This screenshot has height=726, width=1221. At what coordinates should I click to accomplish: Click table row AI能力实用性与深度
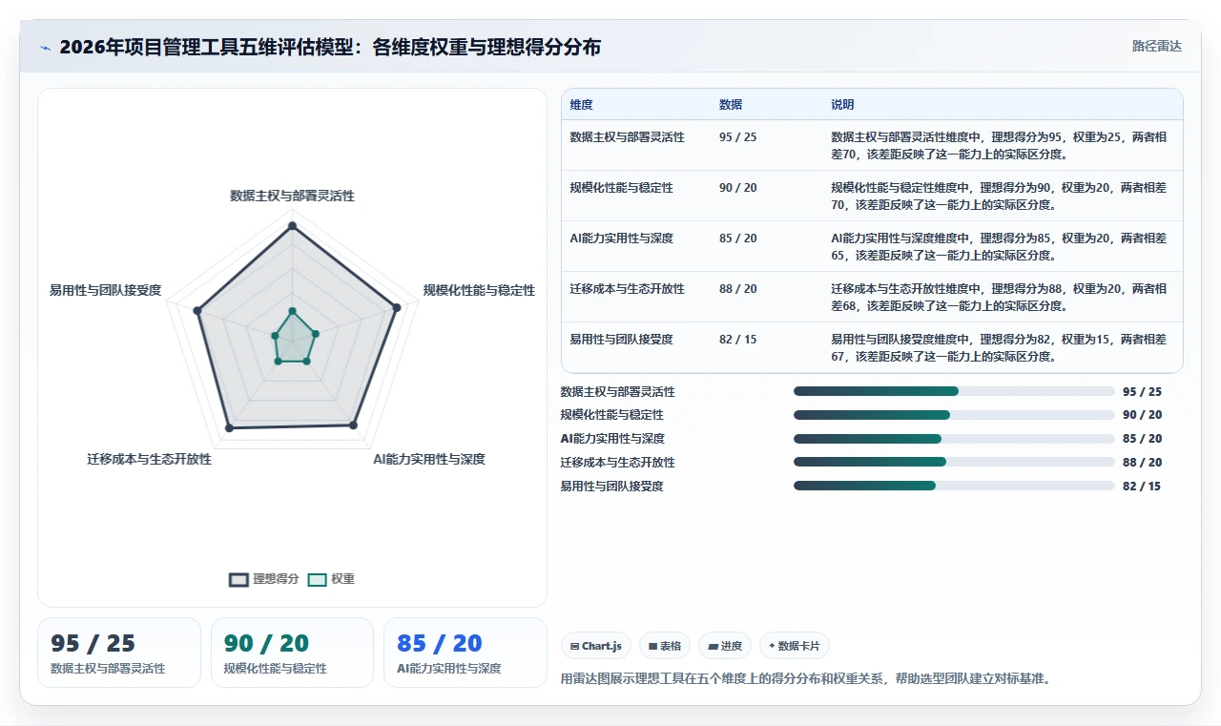click(x=872, y=246)
